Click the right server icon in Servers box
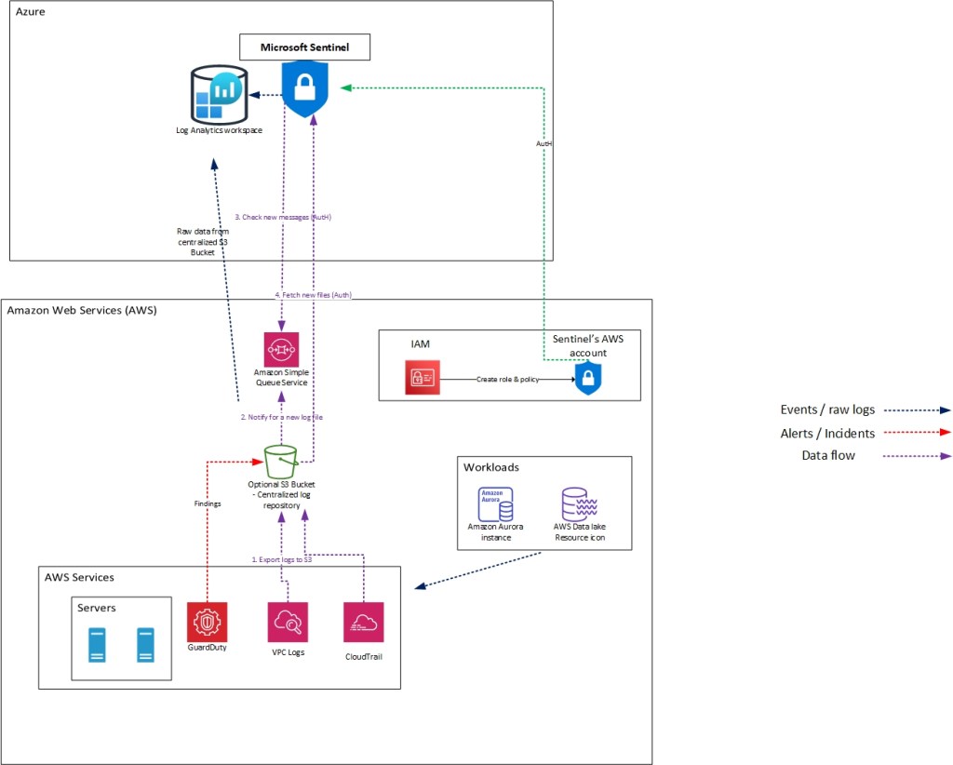 pos(144,644)
